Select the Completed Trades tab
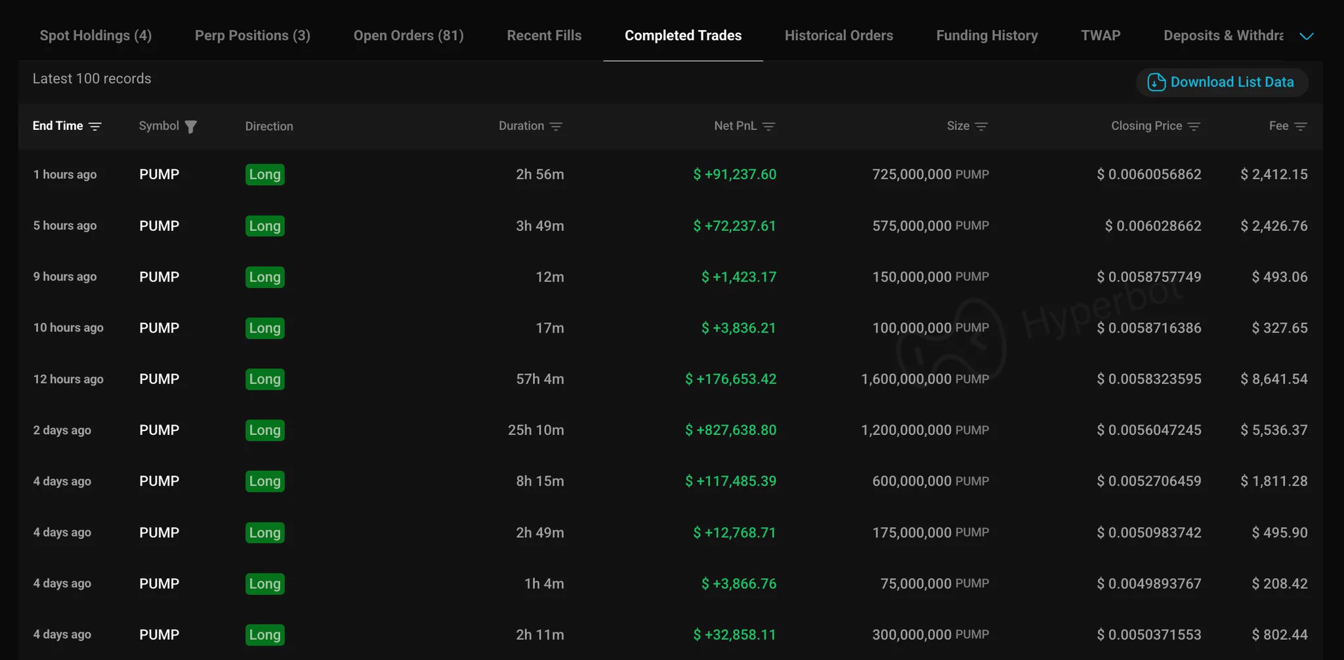Viewport: 1344px width, 660px height. click(683, 35)
